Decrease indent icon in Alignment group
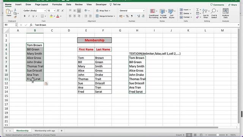The height and width of the screenshot is (137, 243). click(86, 16)
